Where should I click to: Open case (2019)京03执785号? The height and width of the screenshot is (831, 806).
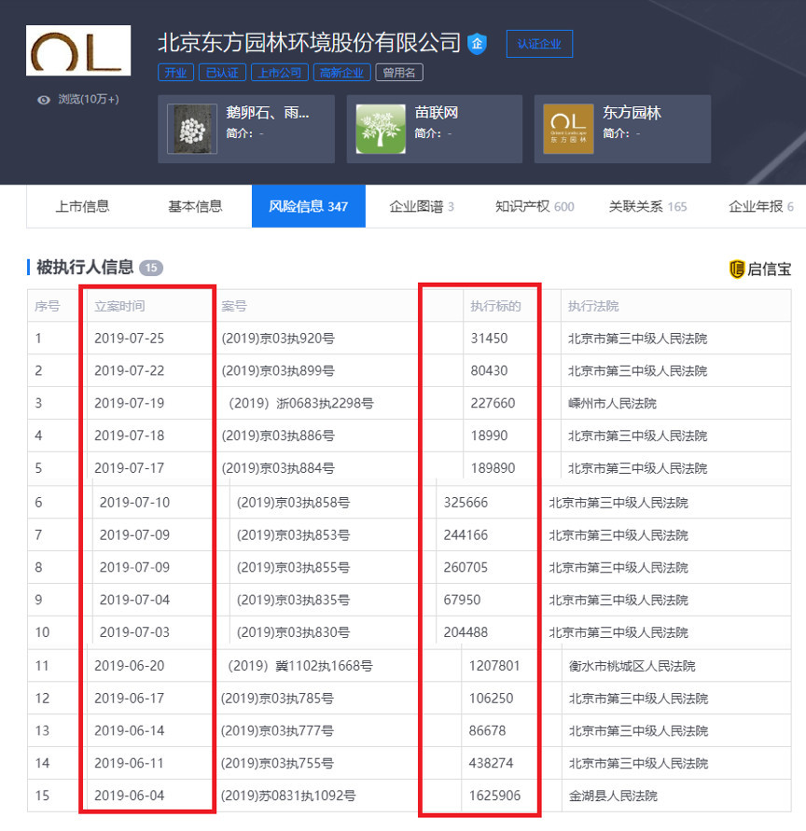tap(277, 698)
